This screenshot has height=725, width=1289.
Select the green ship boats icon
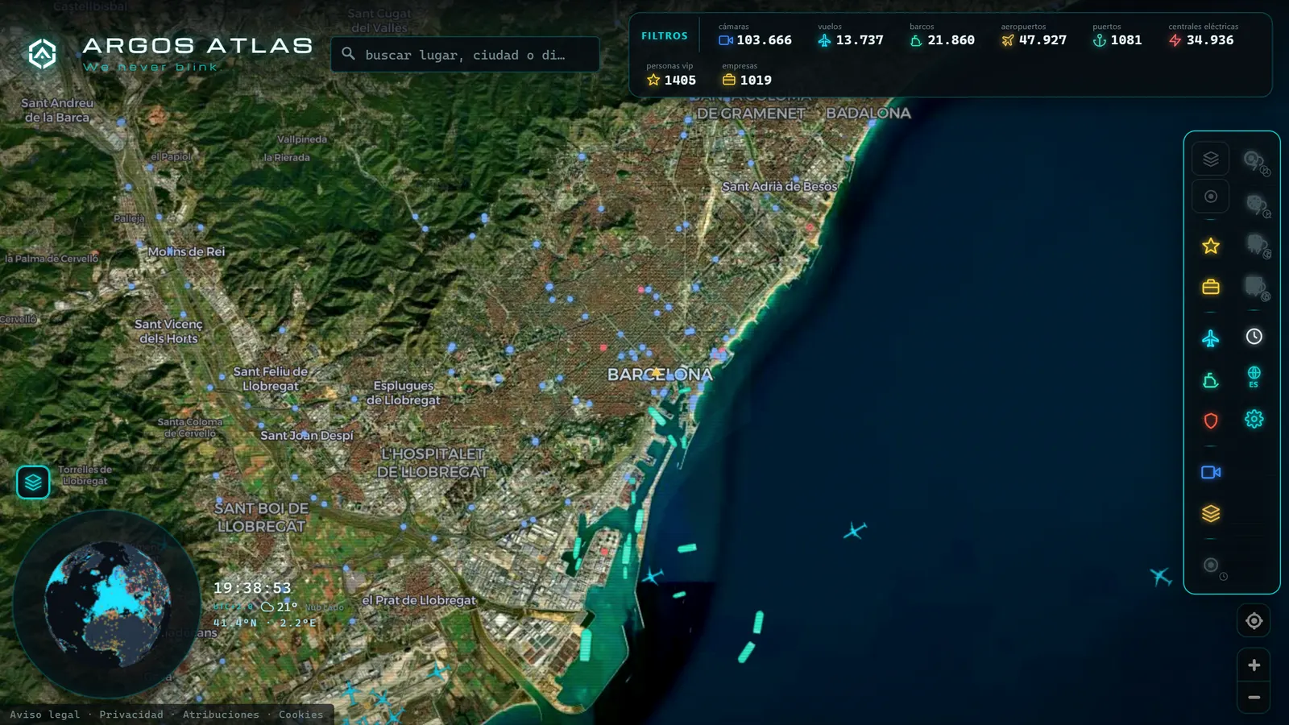(1210, 380)
